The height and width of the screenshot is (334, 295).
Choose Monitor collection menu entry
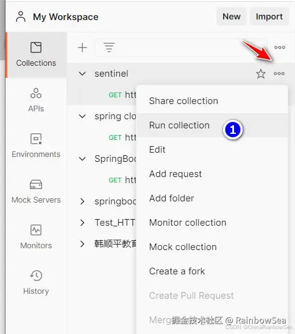tap(212, 223)
